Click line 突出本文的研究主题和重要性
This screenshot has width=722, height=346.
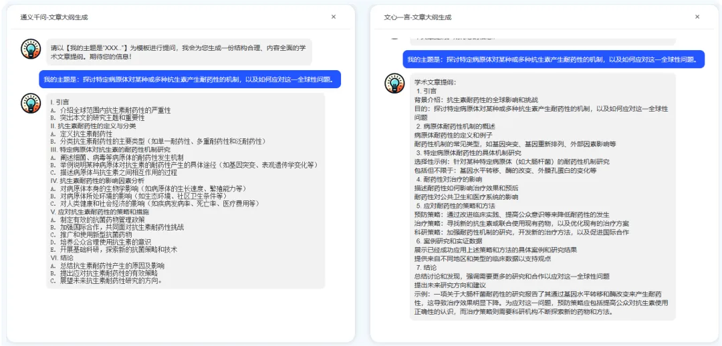tap(98, 118)
